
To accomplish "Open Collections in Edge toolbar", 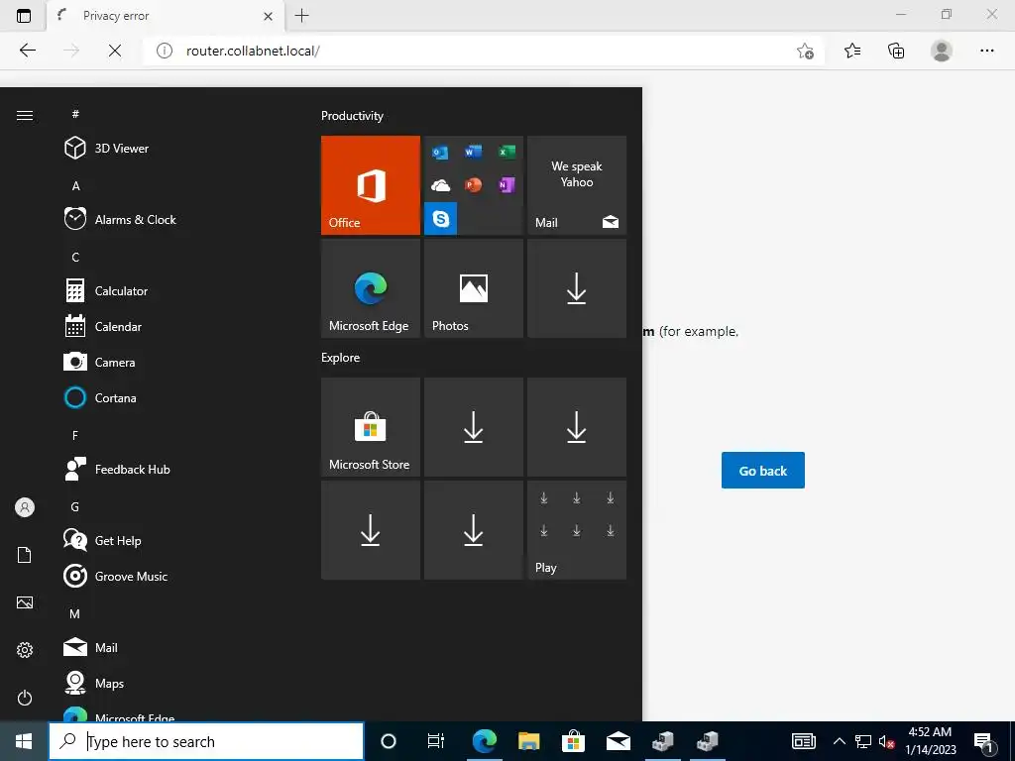I will coord(896,51).
